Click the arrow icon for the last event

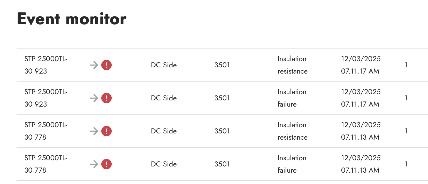coord(94,164)
